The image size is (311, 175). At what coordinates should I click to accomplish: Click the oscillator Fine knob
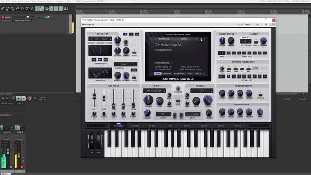point(126,42)
